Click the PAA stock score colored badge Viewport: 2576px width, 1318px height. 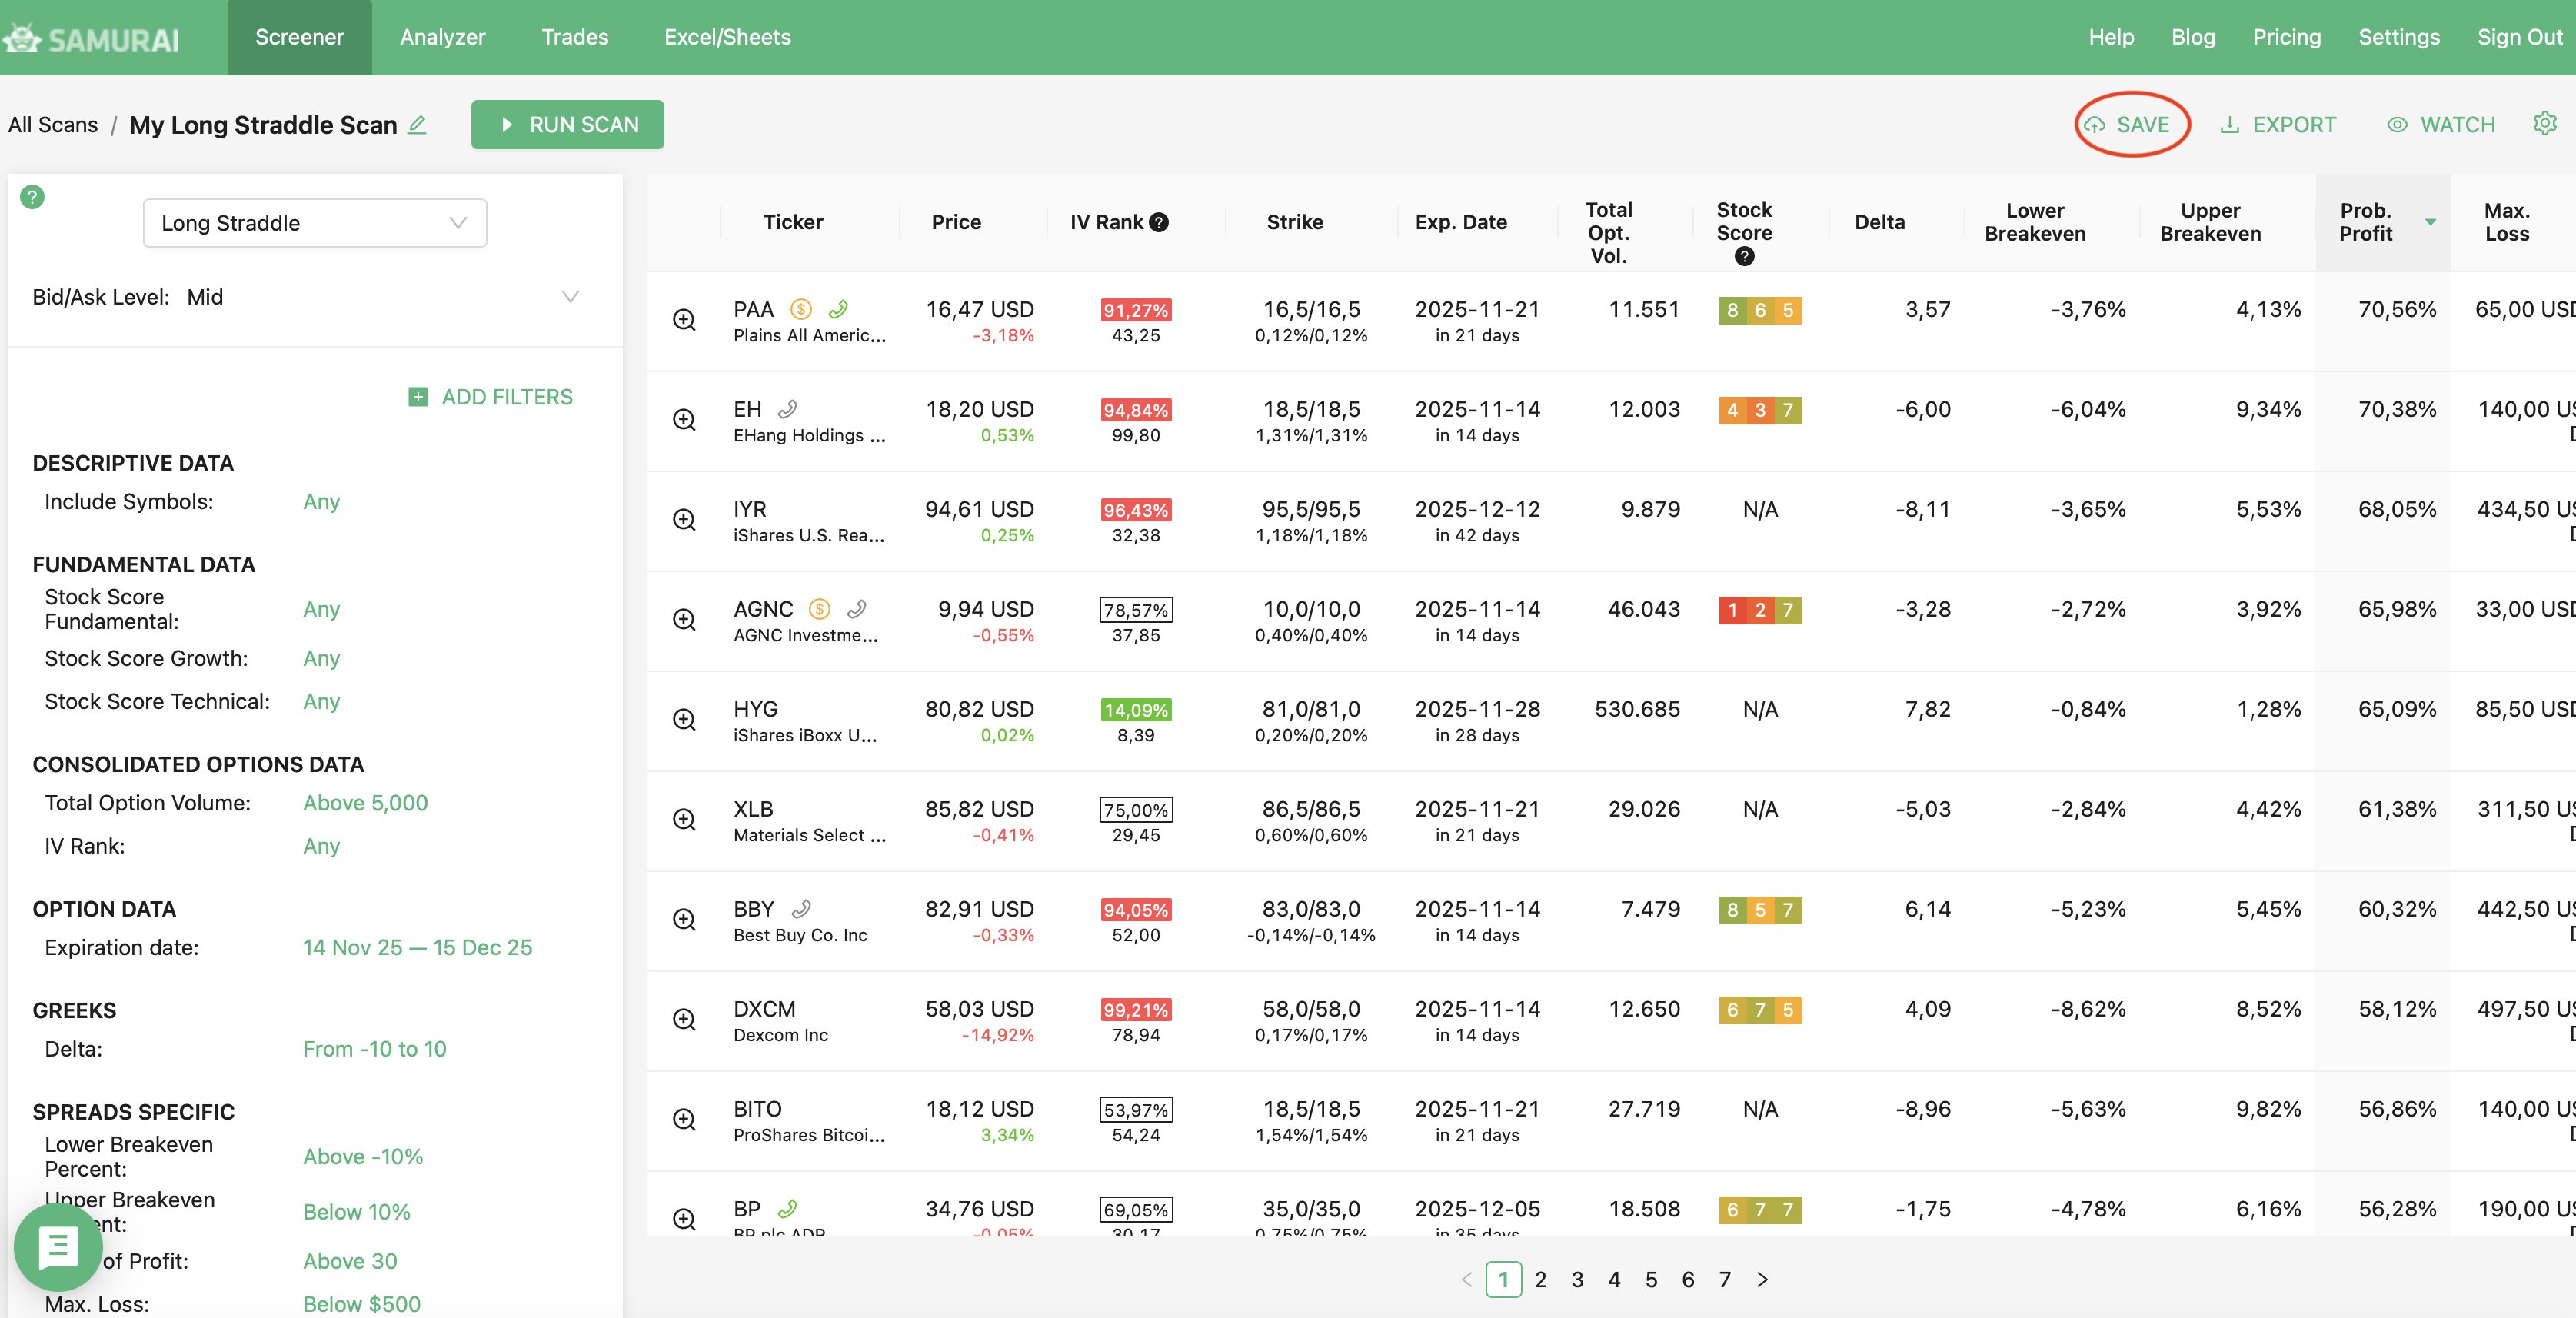(x=1759, y=310)
